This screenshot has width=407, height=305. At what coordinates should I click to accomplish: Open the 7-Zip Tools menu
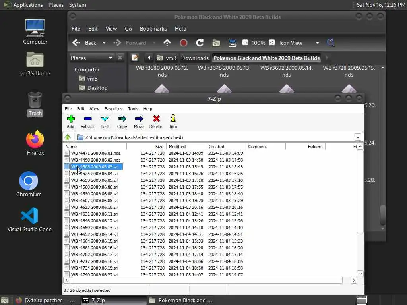133,109
